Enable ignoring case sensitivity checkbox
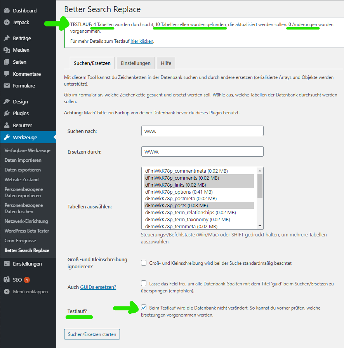 tap(144, 263)
